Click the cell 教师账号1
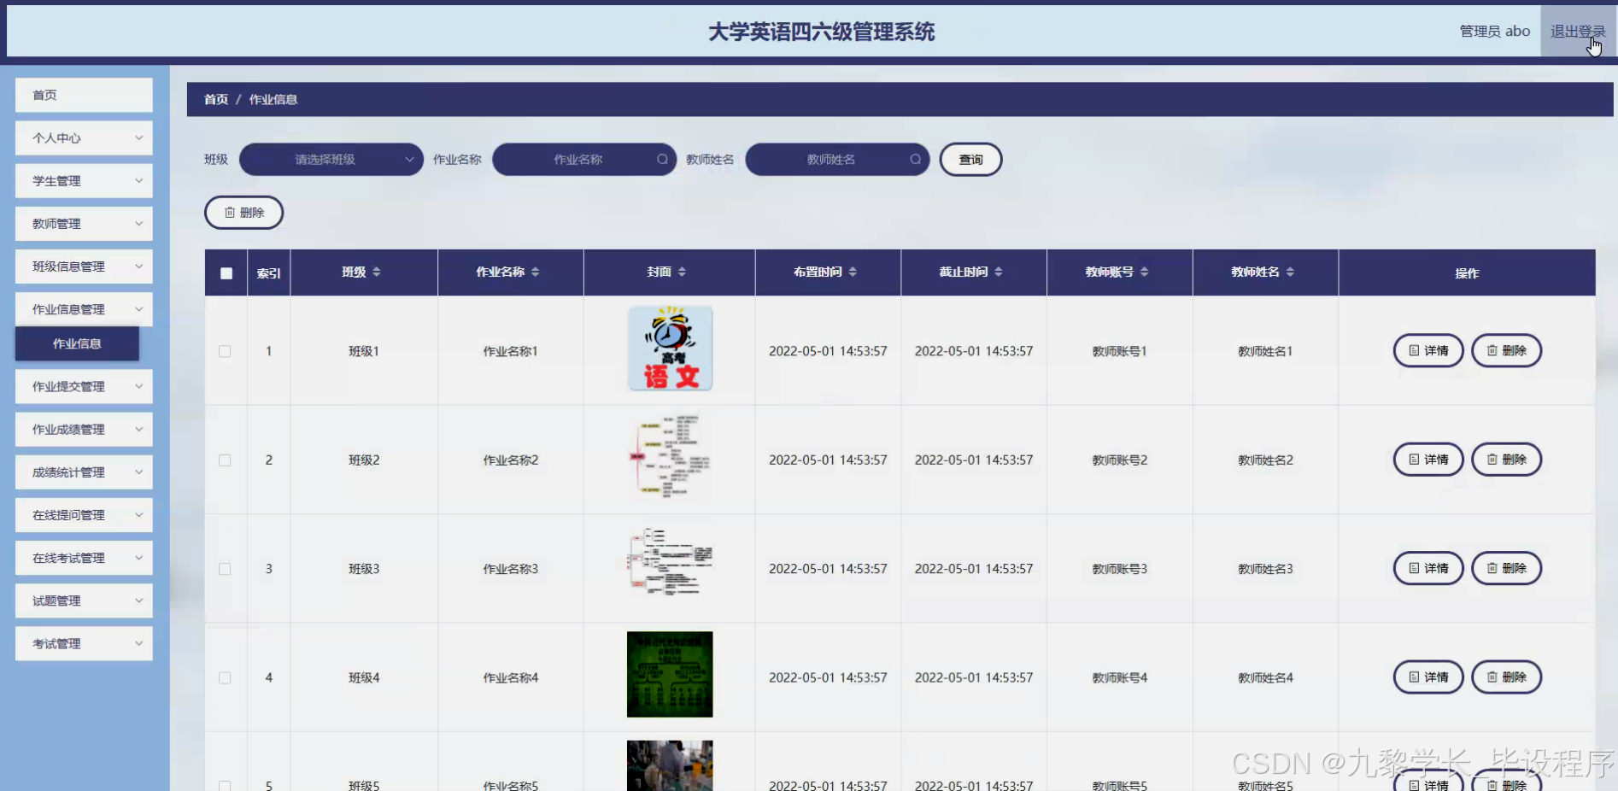 tap(1119, 351)
